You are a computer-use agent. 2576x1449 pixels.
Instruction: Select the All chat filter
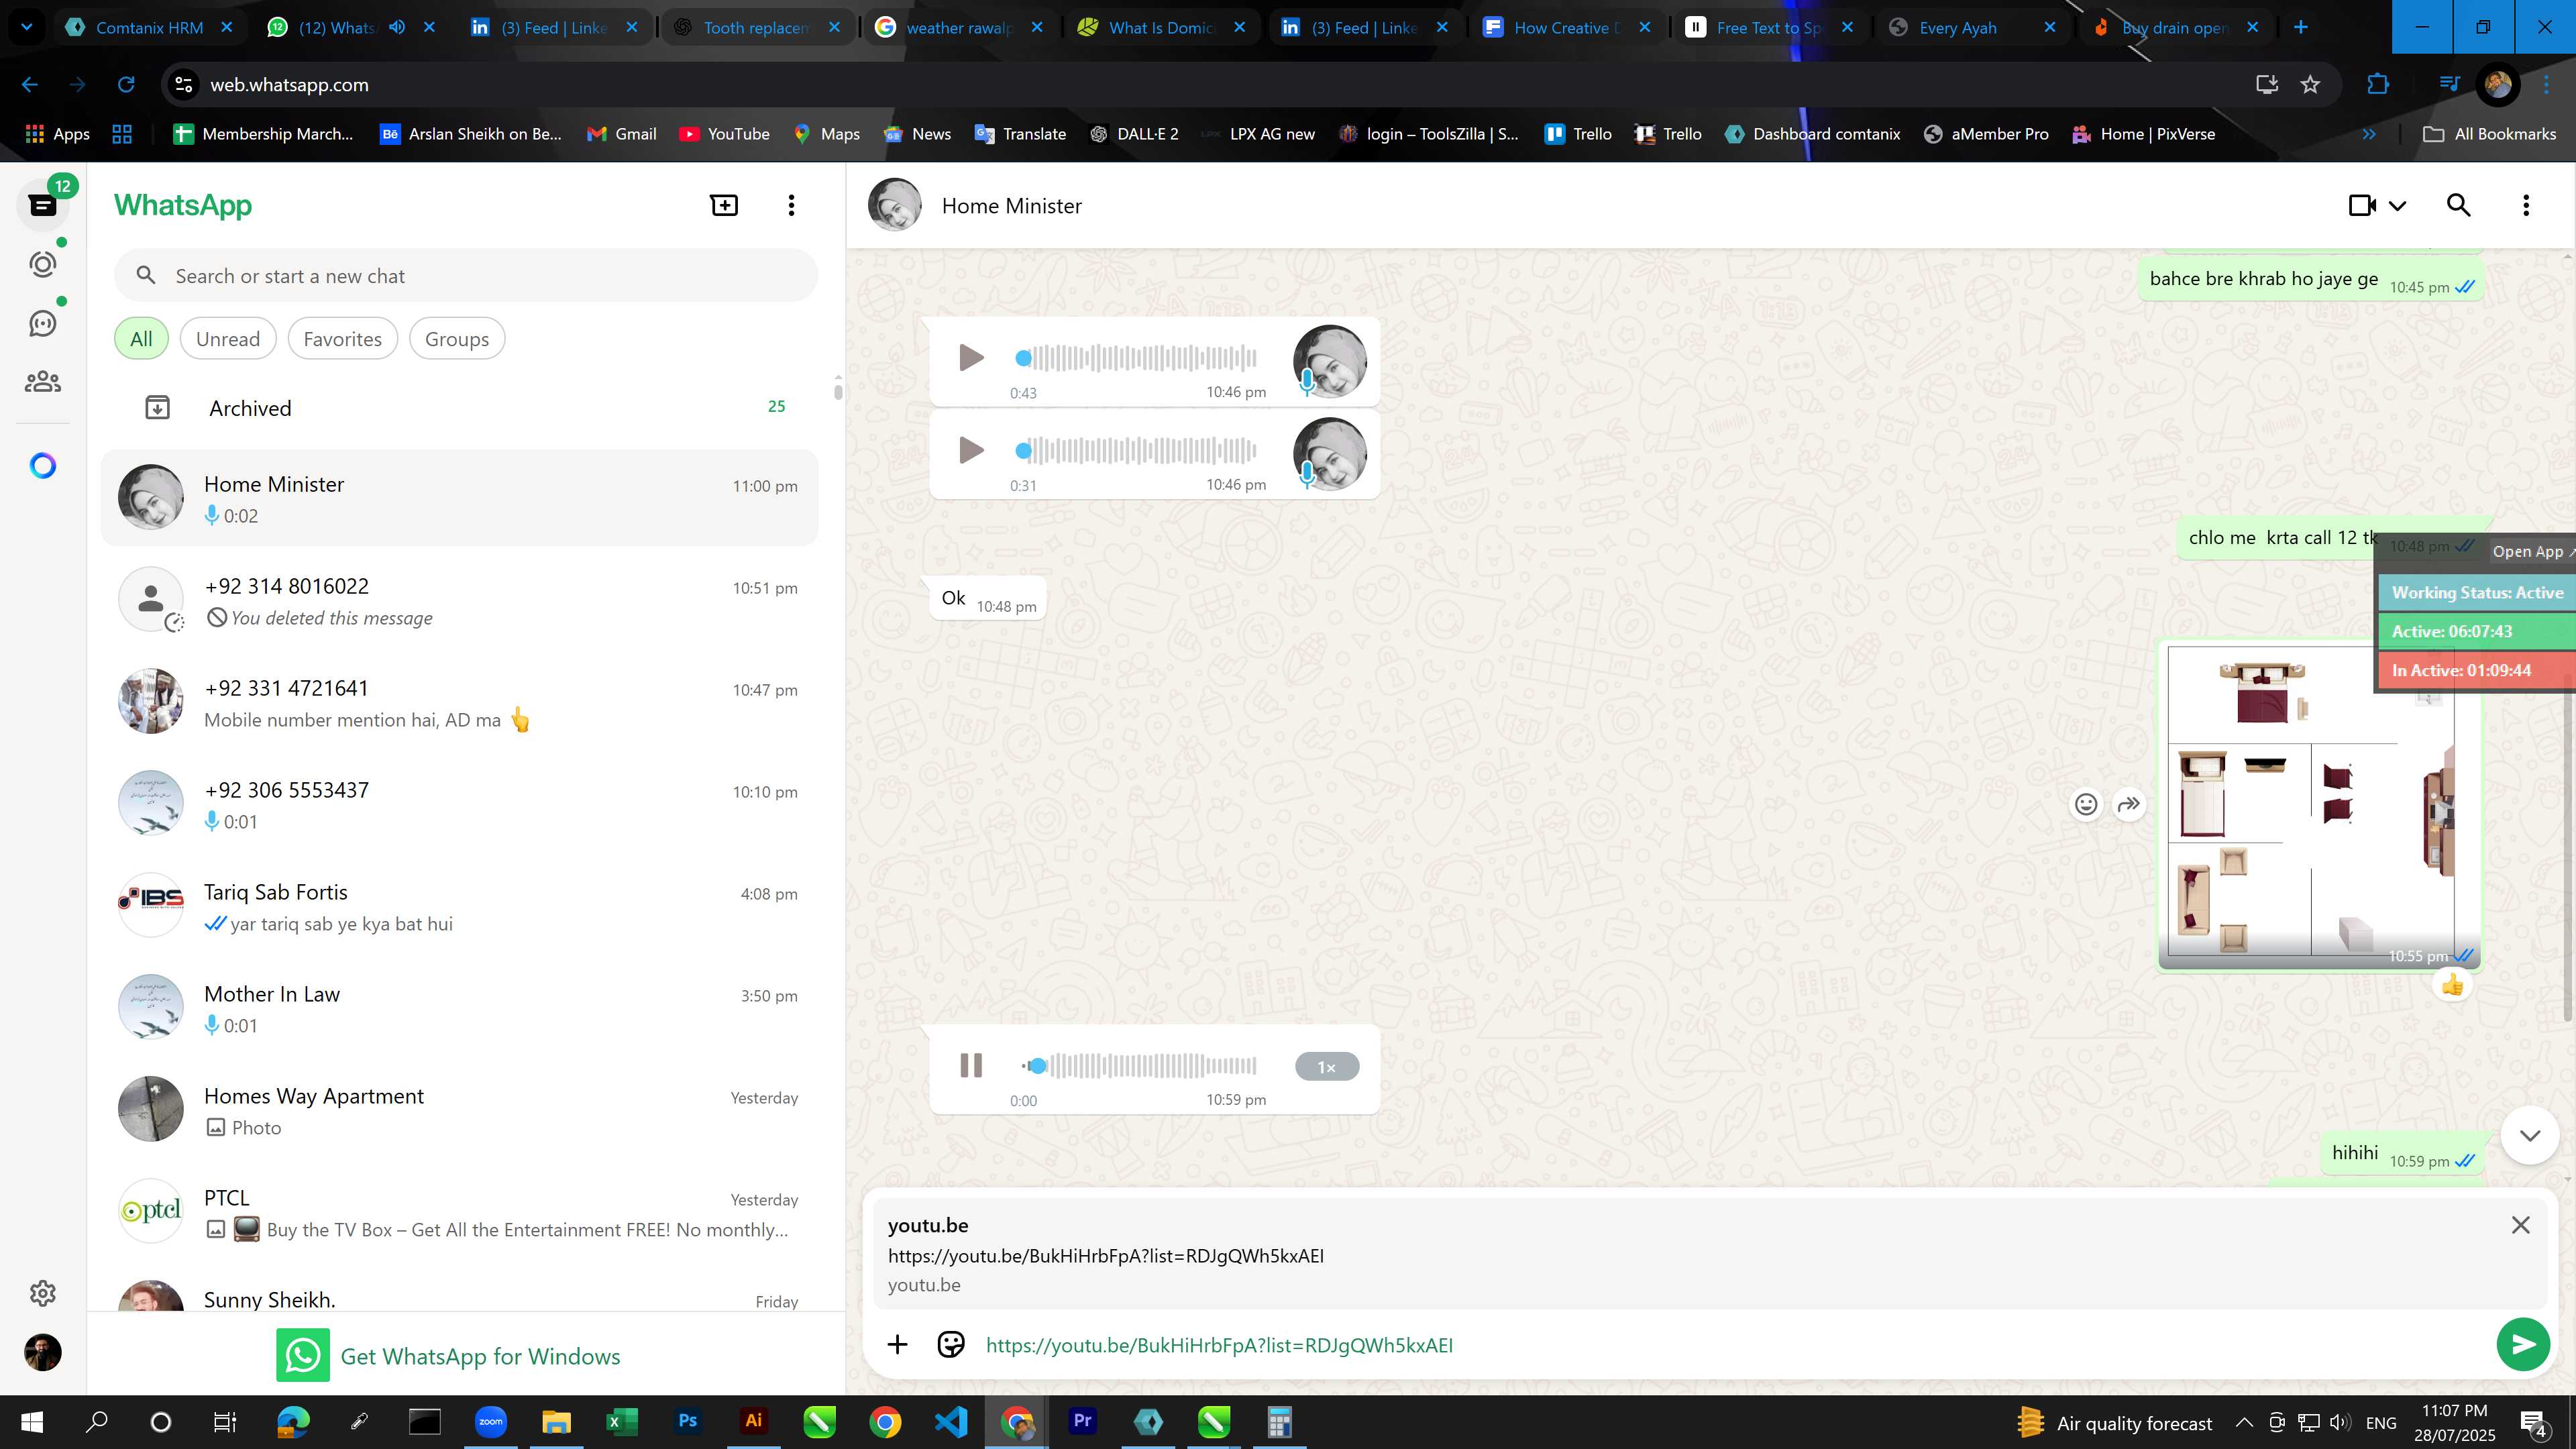point(141,339)
